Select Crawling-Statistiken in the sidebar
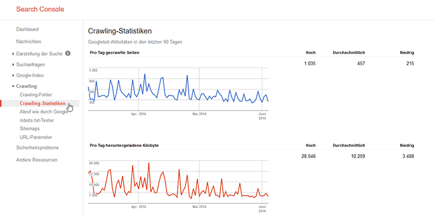The image size is (435, 218). 42,103
